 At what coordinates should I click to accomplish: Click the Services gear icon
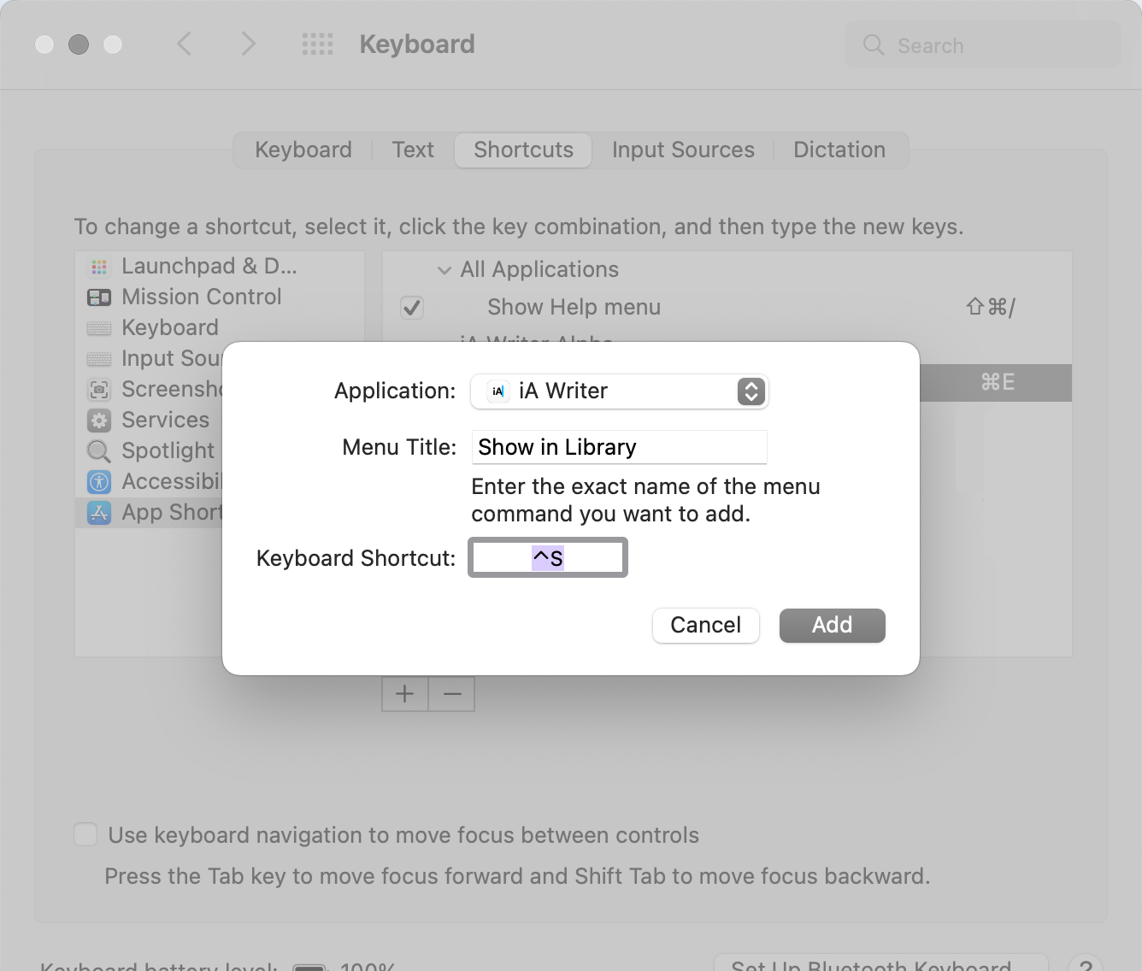[99, 421]
